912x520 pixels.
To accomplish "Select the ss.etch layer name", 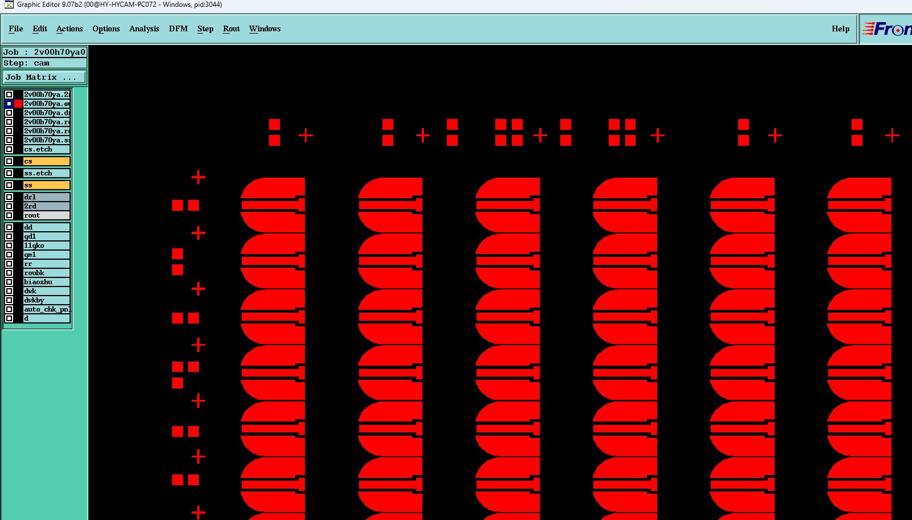I will pyautogui.click(x=47, y=173).
